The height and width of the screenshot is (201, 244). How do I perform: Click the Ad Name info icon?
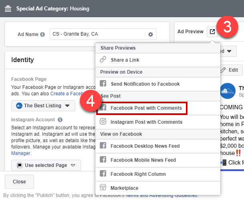42,34
